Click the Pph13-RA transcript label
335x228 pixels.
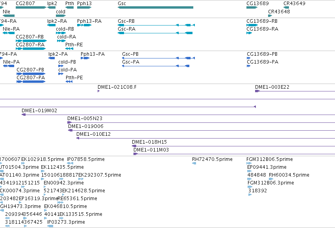89,21
